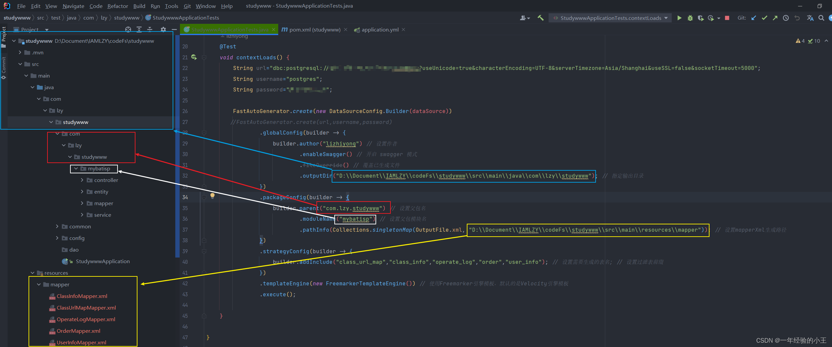832x347 pixels.
Task: Expand the config package
Action: pos(57,238)
